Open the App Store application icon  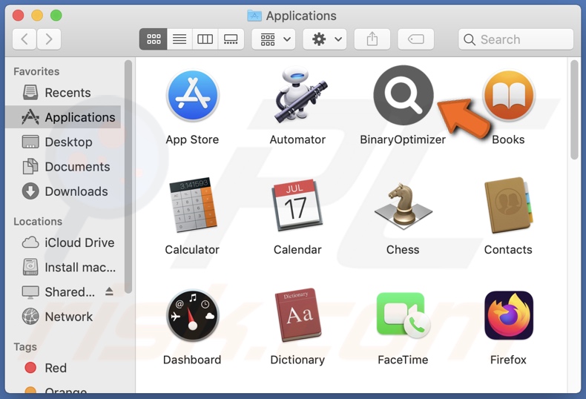[x=192, y=96]
